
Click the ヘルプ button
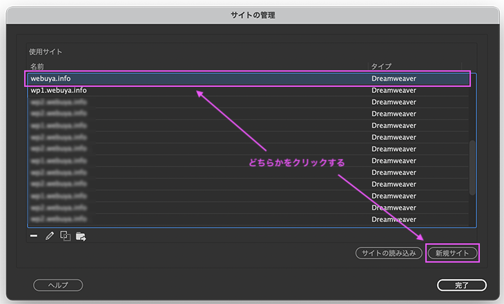(x=58, y=285)
